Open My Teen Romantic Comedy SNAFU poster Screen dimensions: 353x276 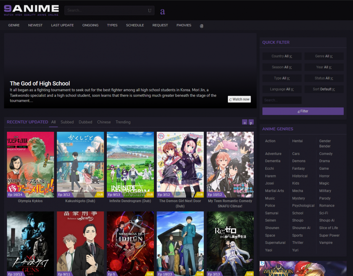coord(230,165)
